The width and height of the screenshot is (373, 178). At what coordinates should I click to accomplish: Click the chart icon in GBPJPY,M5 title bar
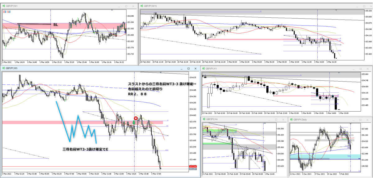4,68
